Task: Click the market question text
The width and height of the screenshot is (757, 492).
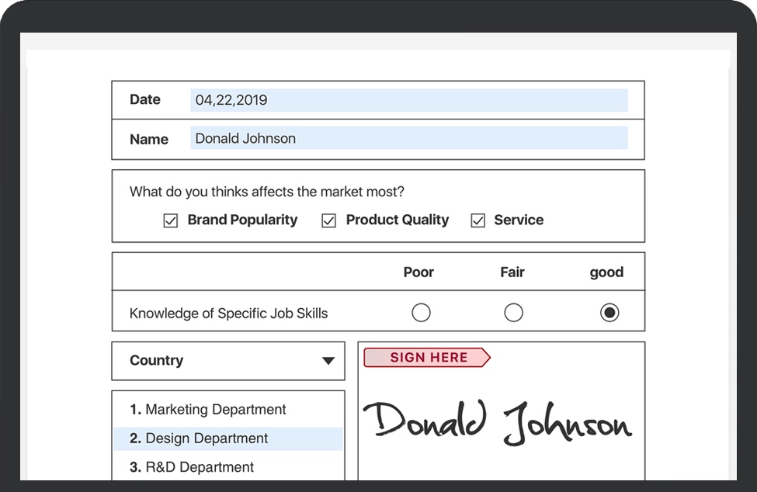Action: click(267, 192)
